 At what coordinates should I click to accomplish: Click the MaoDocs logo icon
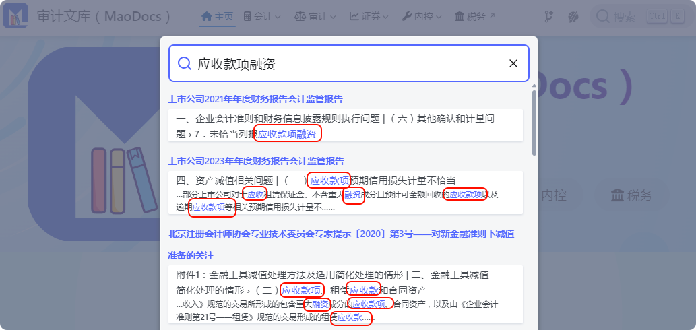[x=15, y=16]
